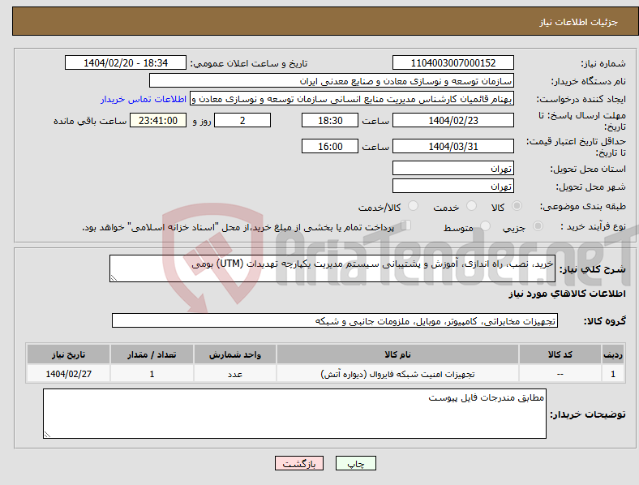
Task: Click the تعداد / مقدار column header
Action: point(152,354)
